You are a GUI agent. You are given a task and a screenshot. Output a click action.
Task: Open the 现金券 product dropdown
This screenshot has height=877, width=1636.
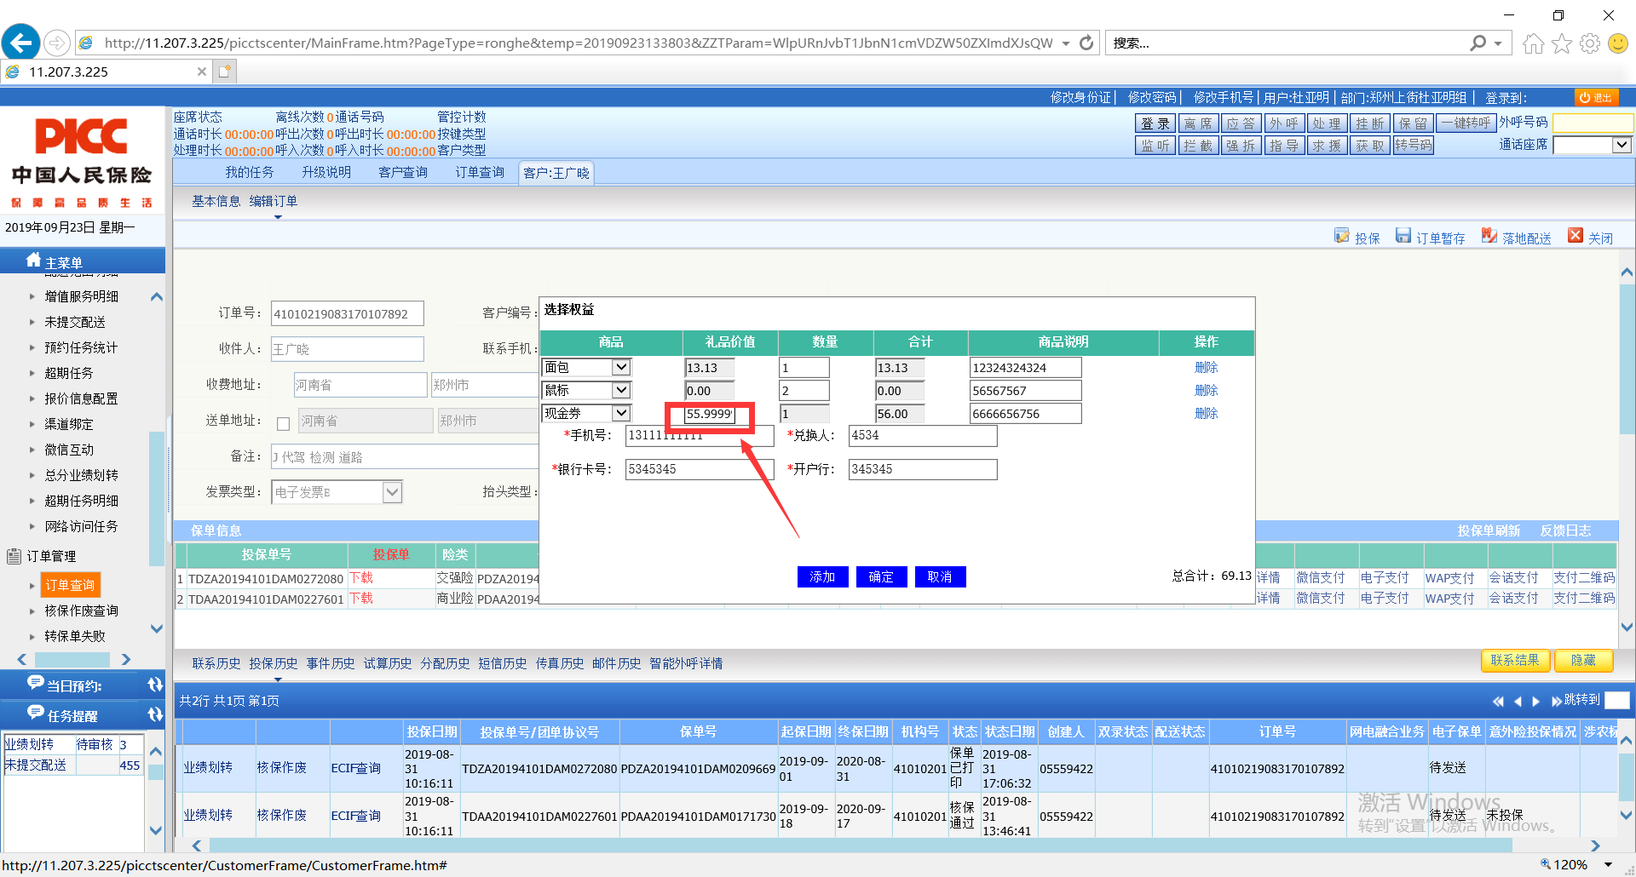point(621,414)
